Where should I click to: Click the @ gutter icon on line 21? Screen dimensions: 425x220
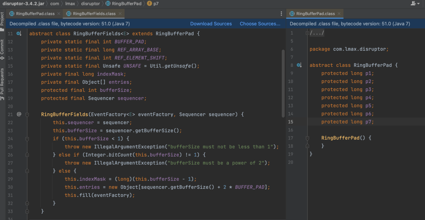click(x=19, y=114)
